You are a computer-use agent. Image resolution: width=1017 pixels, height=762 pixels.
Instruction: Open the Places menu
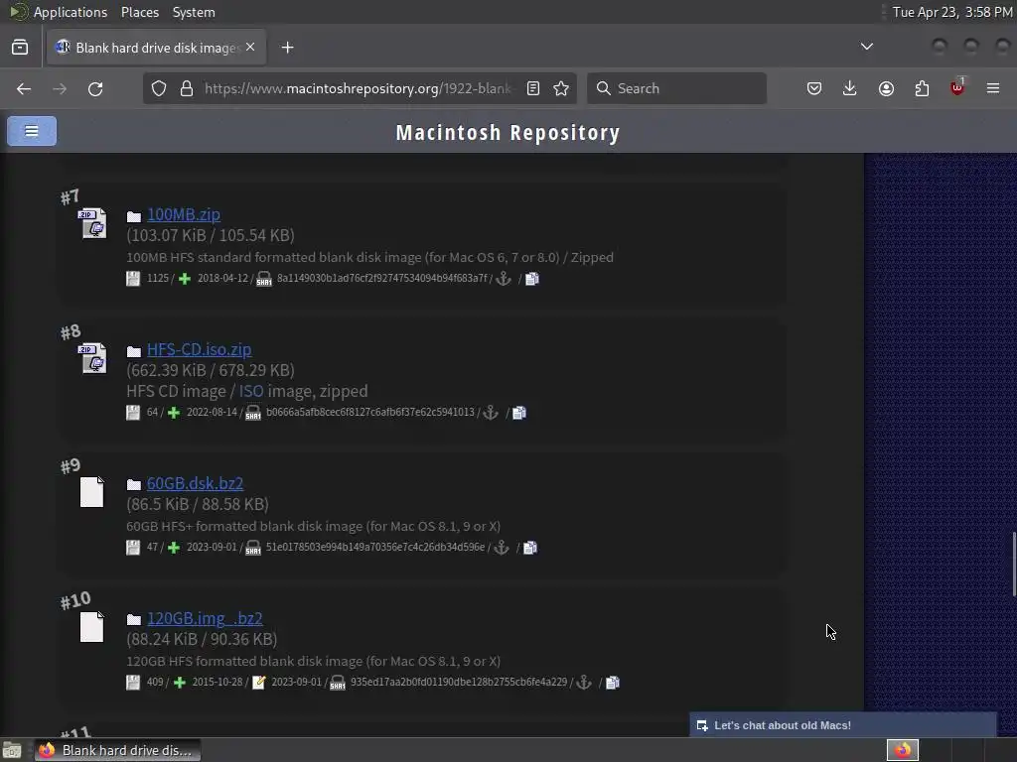tap(139, 12)
